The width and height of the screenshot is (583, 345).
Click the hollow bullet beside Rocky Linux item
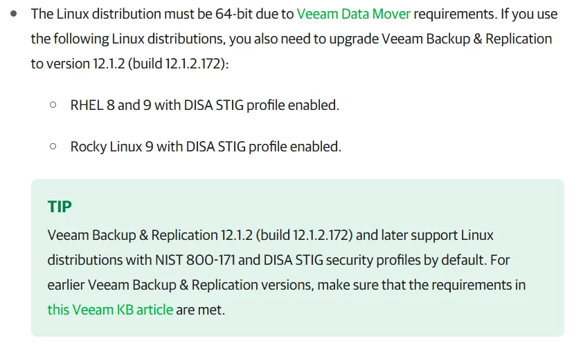pyautogui.click(x=53, y=147)
